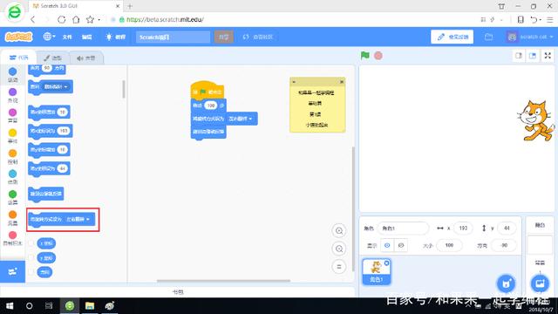Click the set x to 193 block
Viewport: 558px width, 314px height.
pos(51,131)
